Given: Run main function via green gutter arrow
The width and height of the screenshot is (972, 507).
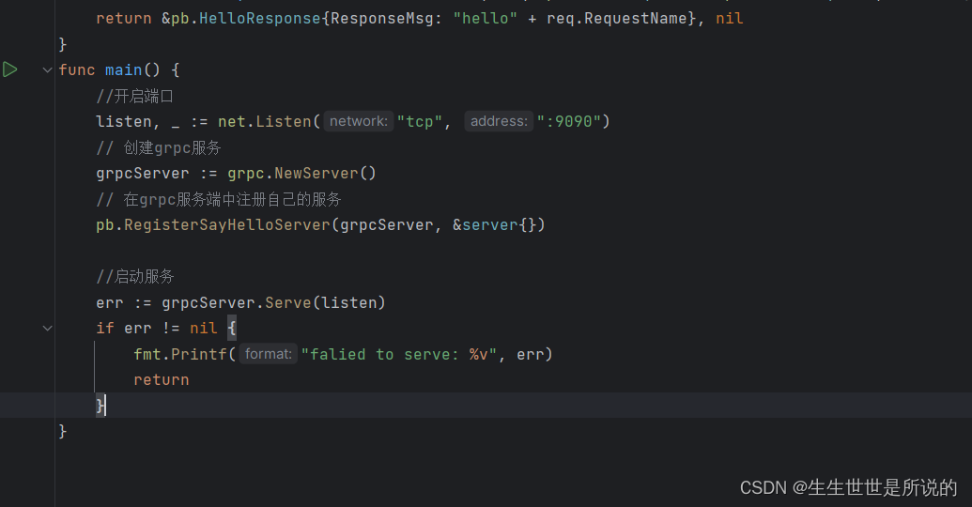Looking at the screenshot, I should tap(10, 69).
